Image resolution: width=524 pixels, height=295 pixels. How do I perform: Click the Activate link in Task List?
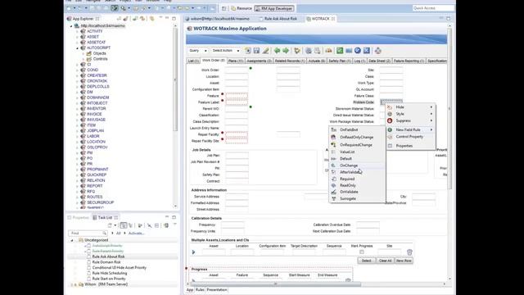click(x=137, y=233)
